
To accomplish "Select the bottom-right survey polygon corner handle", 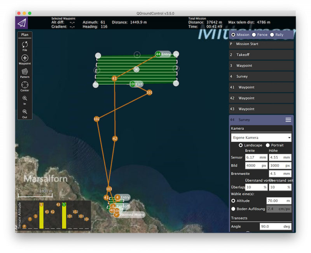I will tap(176, 83).
